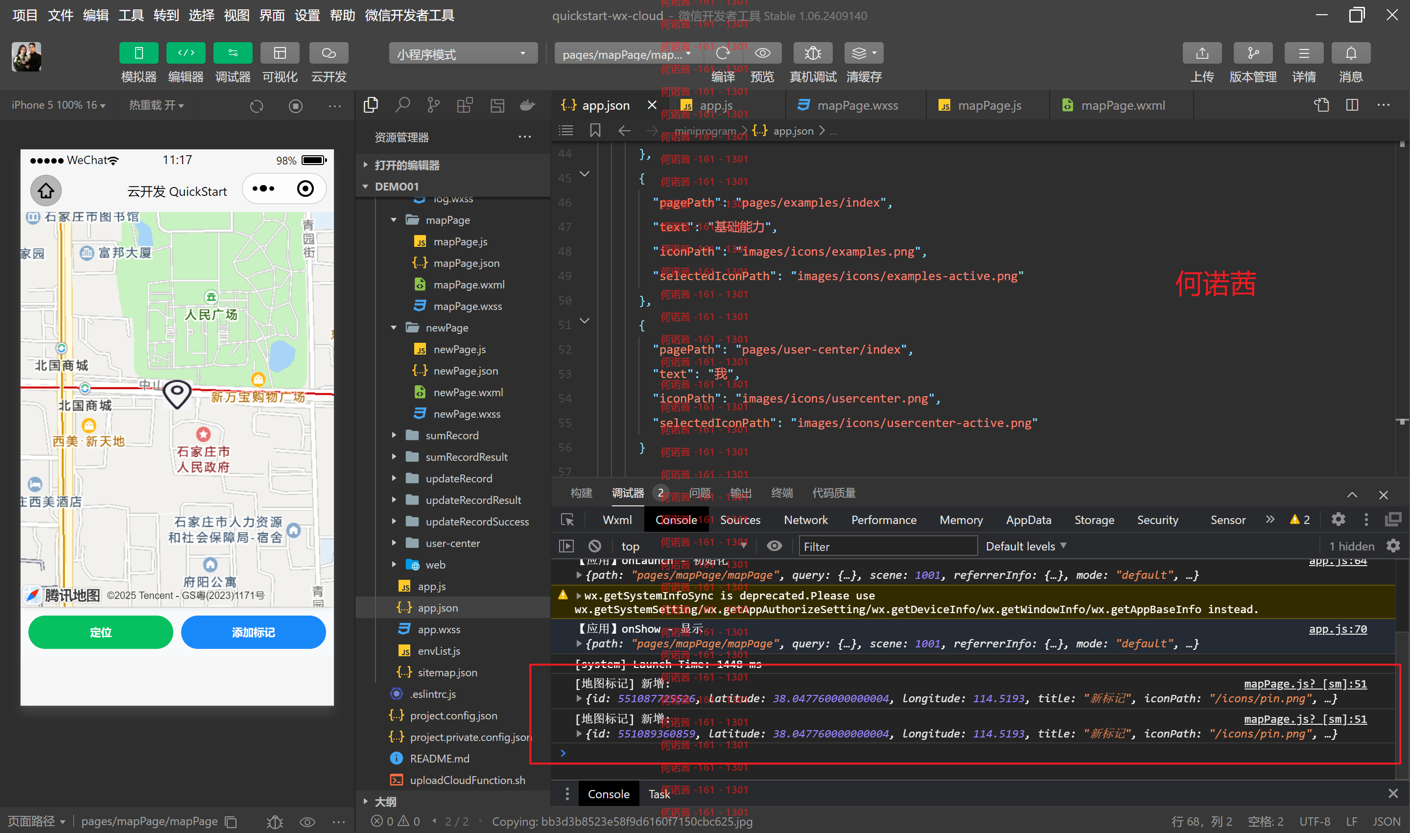Open the 详情 details panel
The width and height of the screenshot is (1410, 833).
click(1304, 53)
